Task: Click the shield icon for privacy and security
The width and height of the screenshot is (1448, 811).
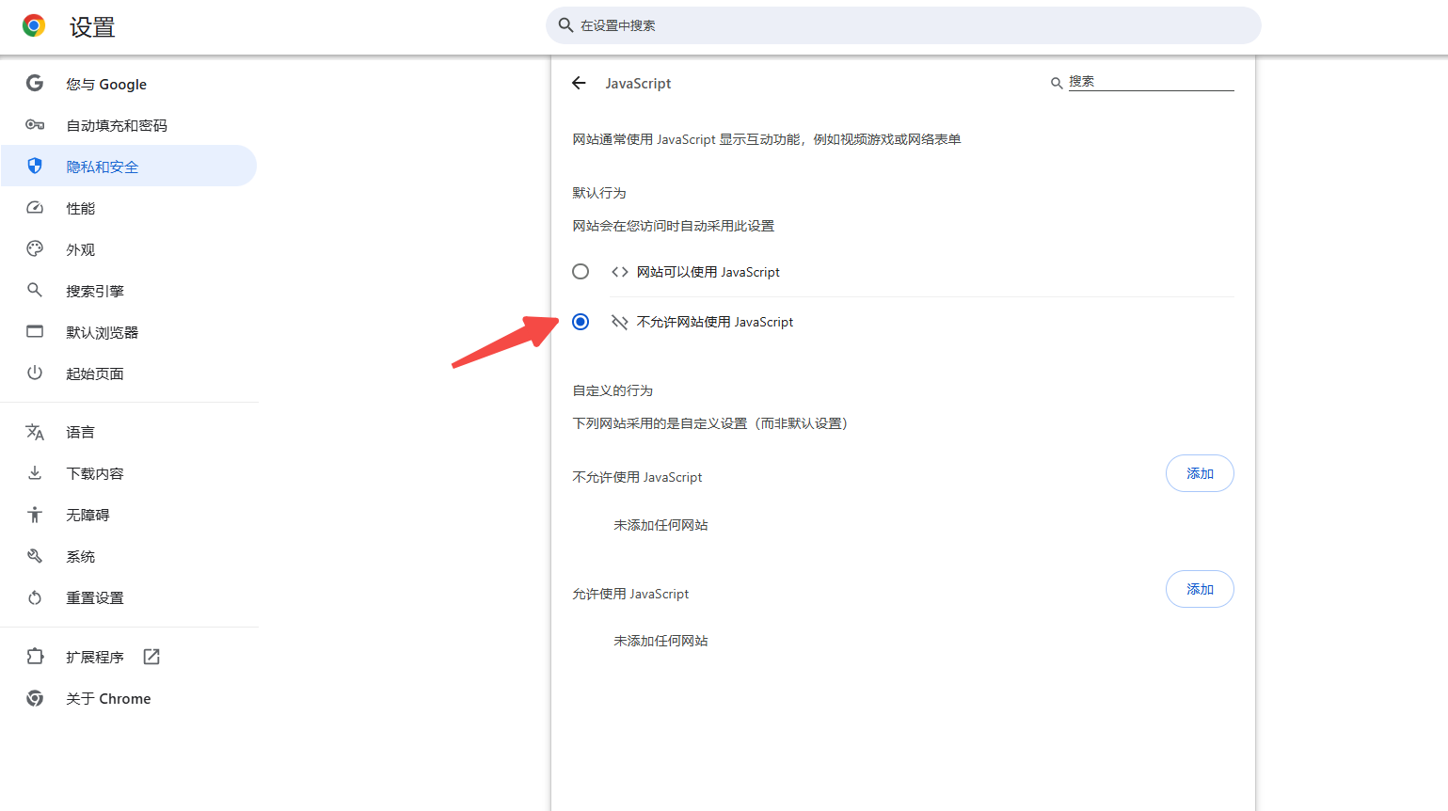Action: pyautogui.click(x=35, y=166)
